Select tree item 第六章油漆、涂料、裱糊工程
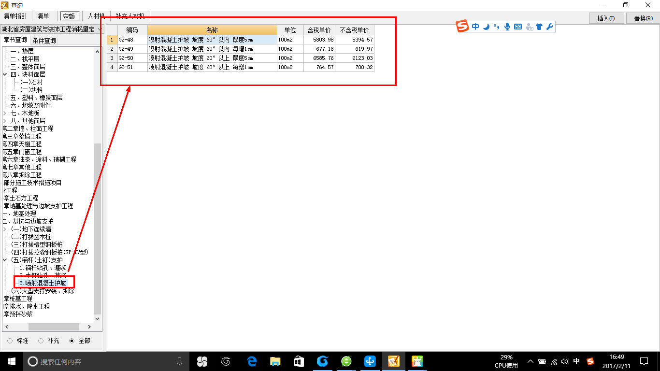Screen dimensions: 660x371 pos(39,159)
